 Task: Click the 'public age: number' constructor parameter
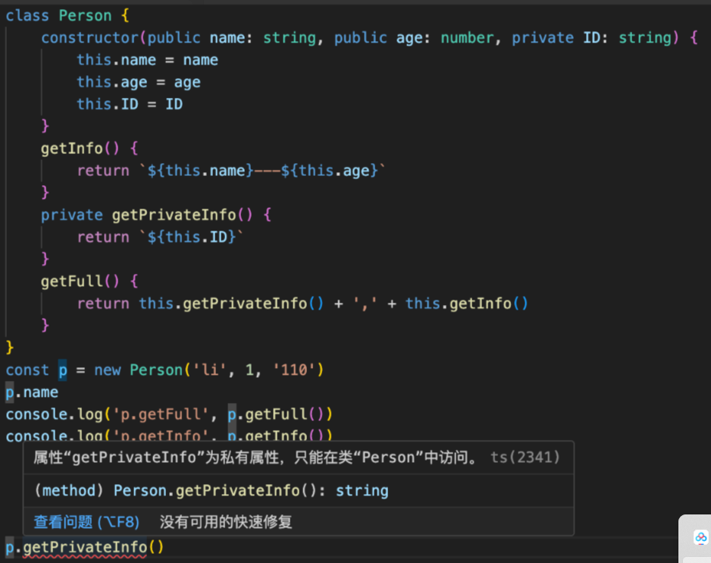pos(414,38)
